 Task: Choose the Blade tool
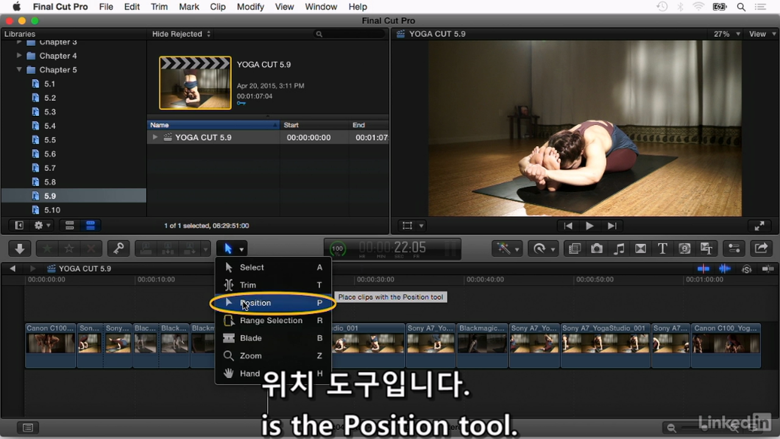point(273,338)
